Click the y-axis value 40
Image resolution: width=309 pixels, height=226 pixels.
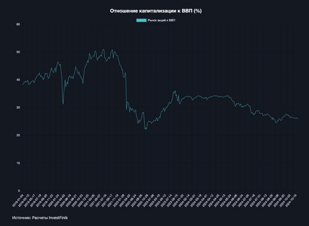18,80
